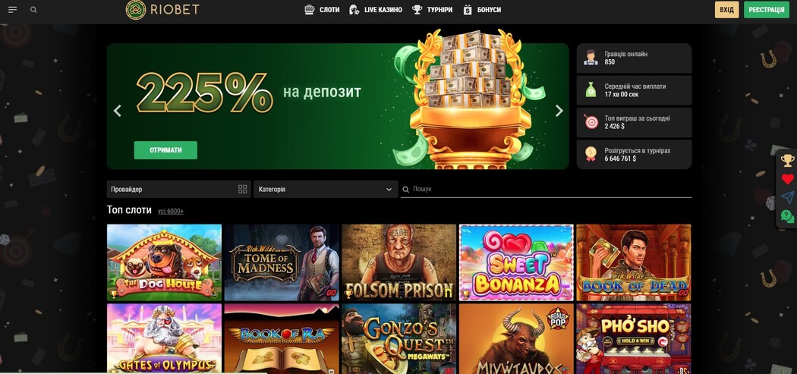This screenshot has height=374, width=797.
Task: Click the provider grid view icon
Action: pyautogui.click(x=242, y=189)
